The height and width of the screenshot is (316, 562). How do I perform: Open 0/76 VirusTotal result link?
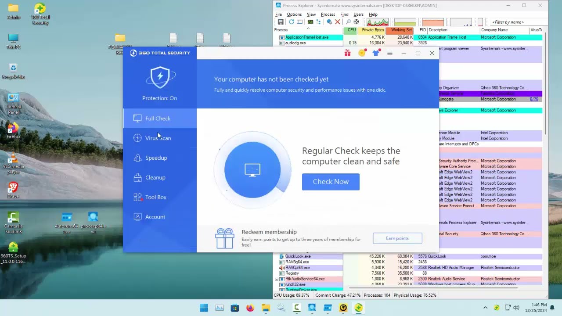coord(534,99)
